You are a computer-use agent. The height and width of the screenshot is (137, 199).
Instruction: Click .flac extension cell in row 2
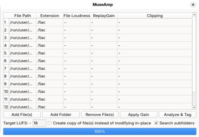(x=50, y=30)
